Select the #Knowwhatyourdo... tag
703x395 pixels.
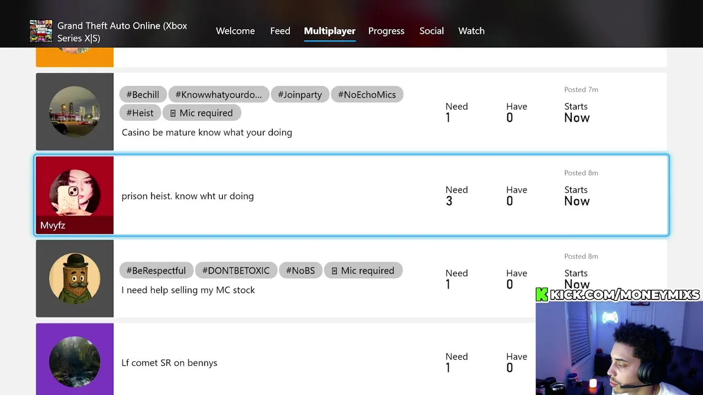(x=219, y=94)
